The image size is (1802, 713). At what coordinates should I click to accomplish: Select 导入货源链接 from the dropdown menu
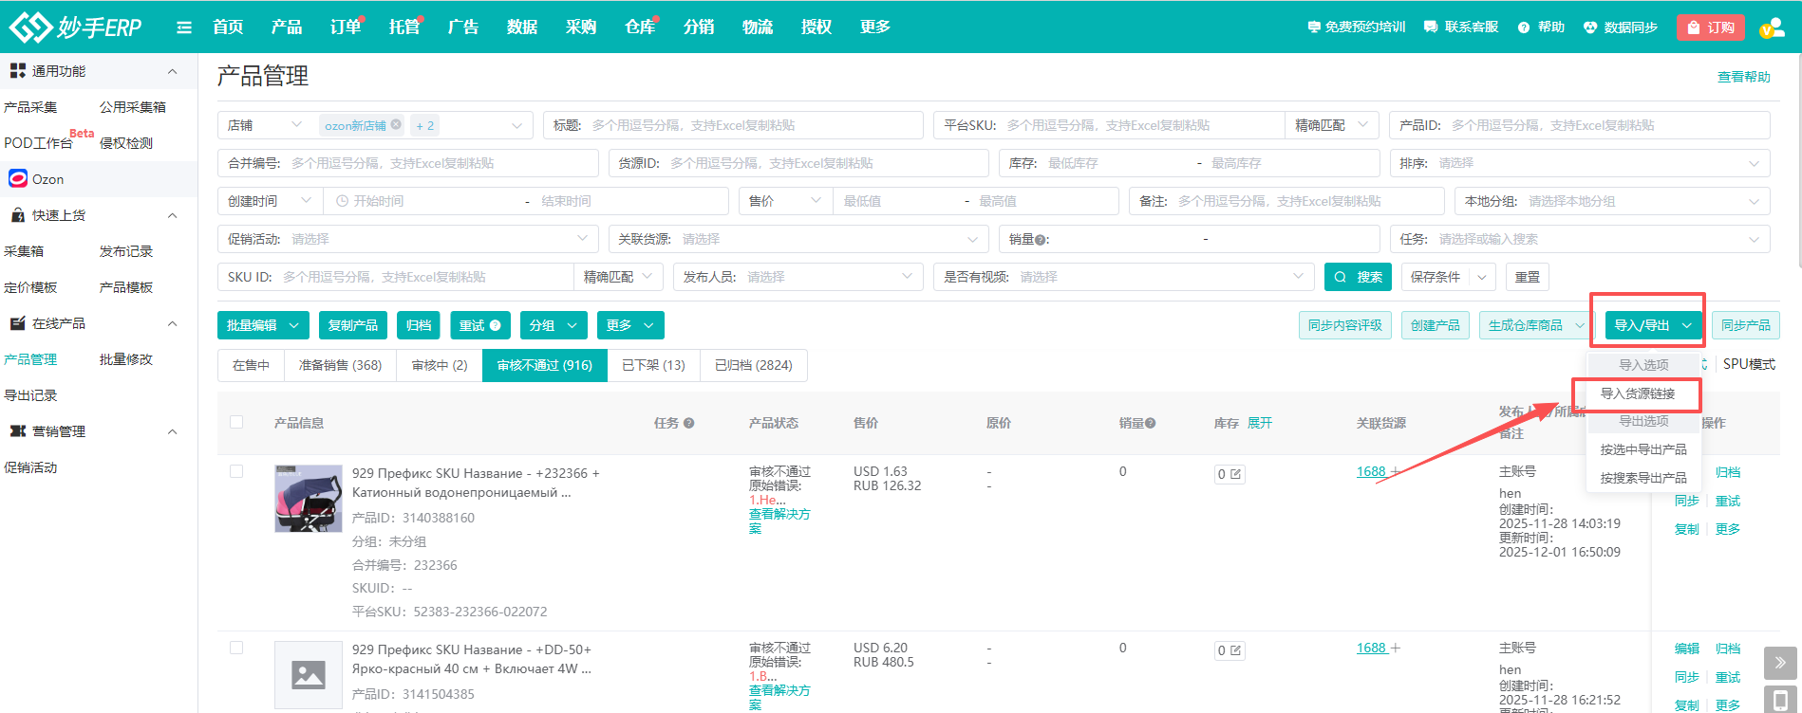point(1637,393)
